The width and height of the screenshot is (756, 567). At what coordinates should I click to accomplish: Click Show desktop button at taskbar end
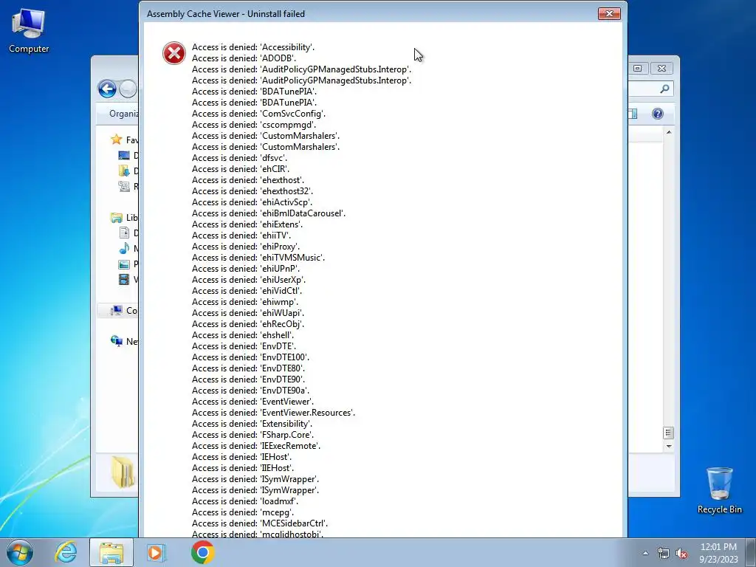coord(751,552)
